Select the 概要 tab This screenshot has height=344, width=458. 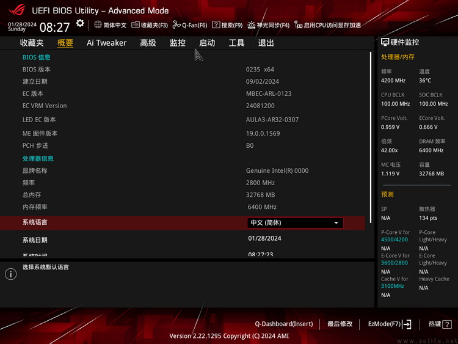point(65,43)
